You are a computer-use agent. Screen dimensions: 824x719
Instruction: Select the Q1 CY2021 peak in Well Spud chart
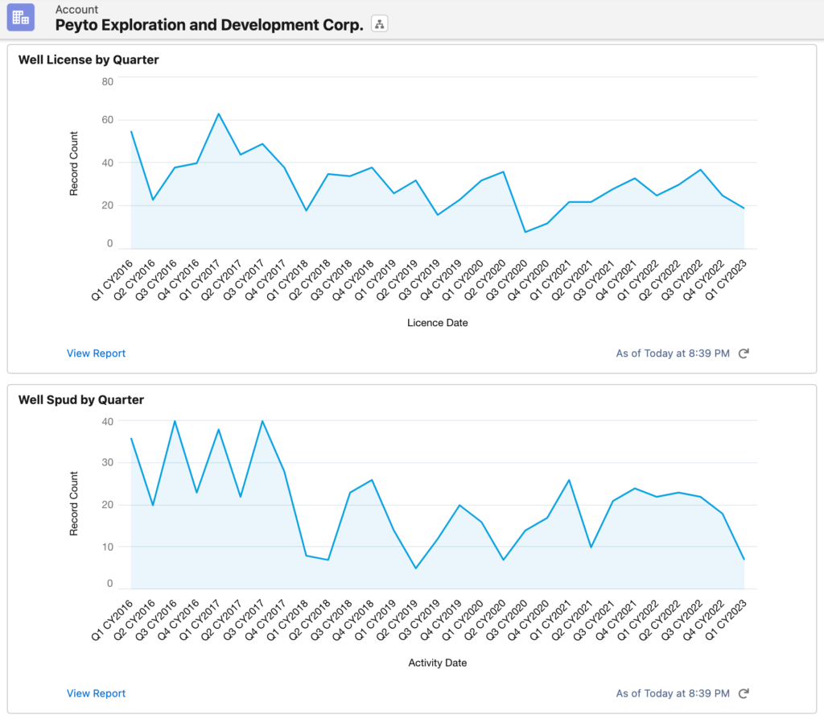[568, 480]
